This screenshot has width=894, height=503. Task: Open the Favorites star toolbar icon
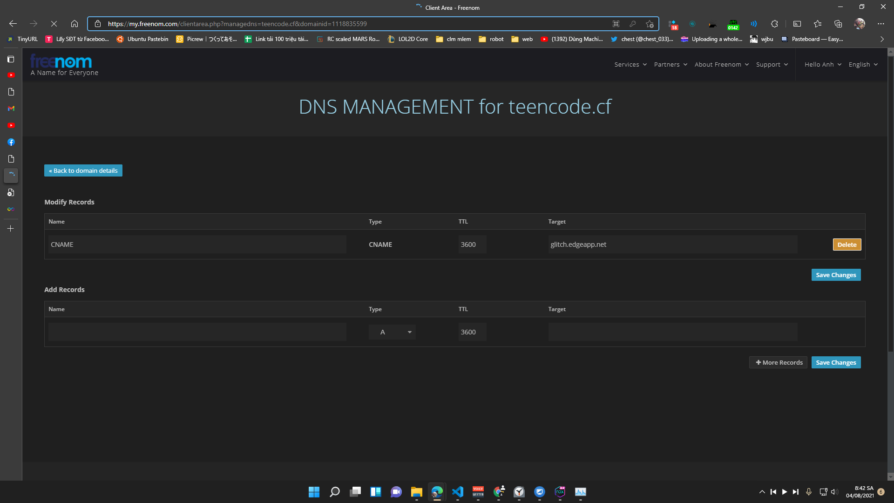(x=818, y=24)
